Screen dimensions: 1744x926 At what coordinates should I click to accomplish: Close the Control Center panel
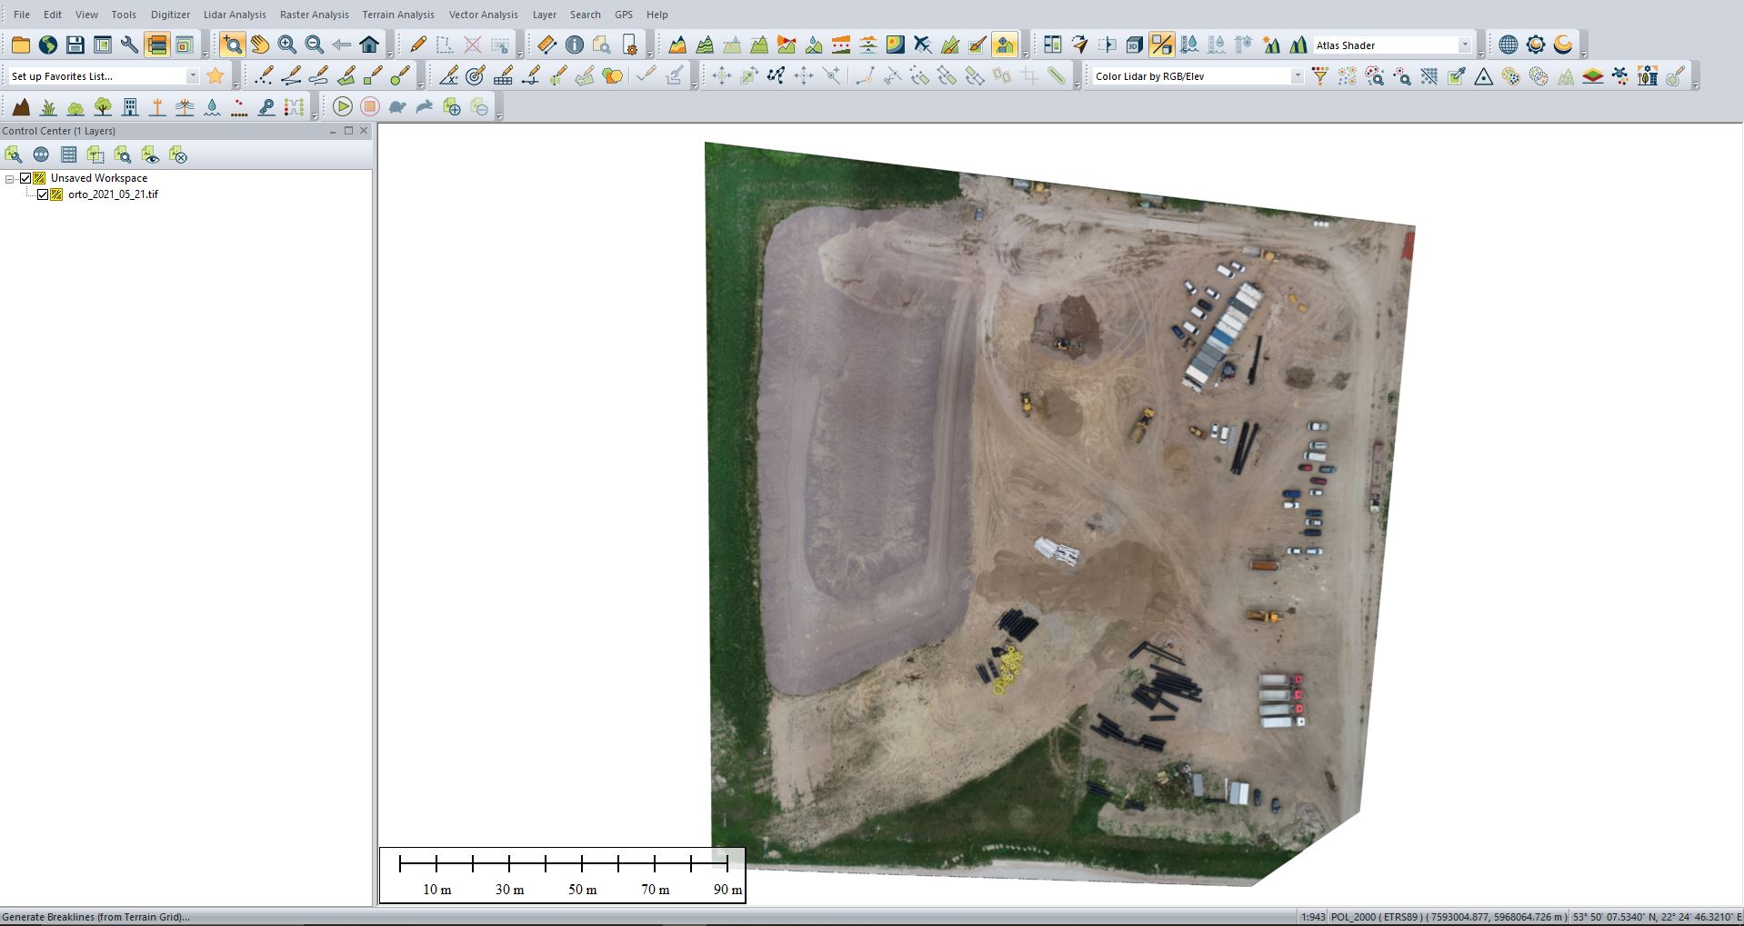pos(364,131)
